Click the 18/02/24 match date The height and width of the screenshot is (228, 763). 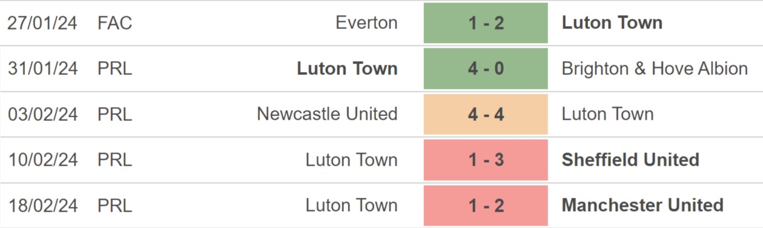43,205
